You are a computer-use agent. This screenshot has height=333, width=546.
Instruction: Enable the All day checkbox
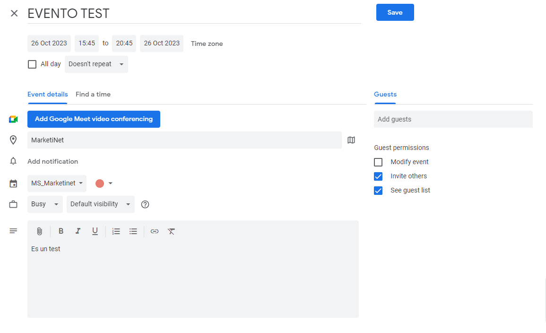32,64
